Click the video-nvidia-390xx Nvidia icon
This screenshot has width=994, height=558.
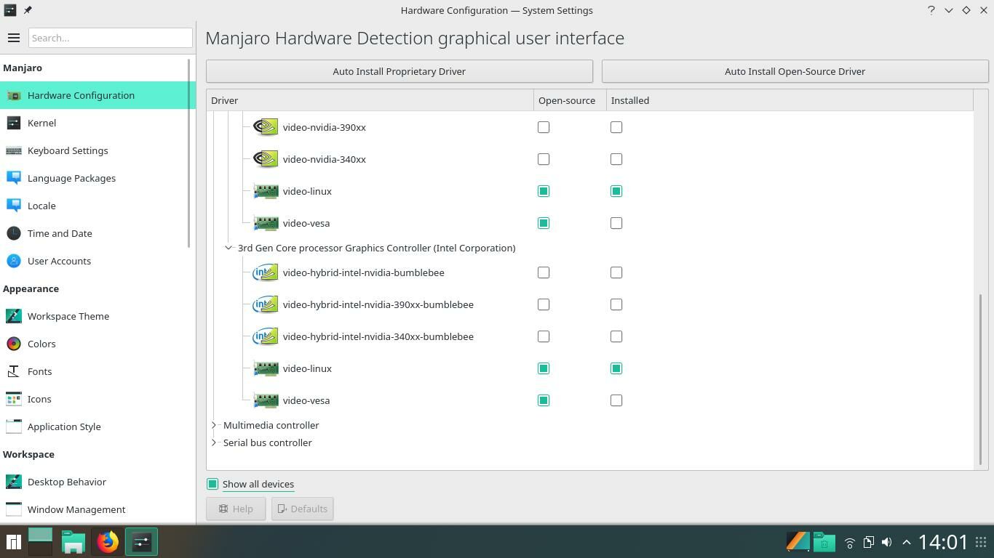click(266, 127)
